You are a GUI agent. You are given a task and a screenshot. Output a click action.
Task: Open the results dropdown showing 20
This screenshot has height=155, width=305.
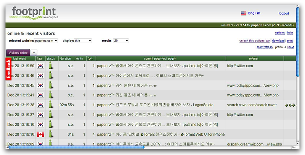coord(121,41)
